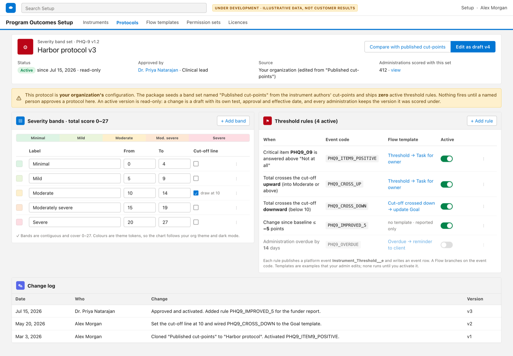Viewport: 513px width, 356px height.
Task: Open the Licences tab
Action: pyautogui.click(x=238, y=22)
